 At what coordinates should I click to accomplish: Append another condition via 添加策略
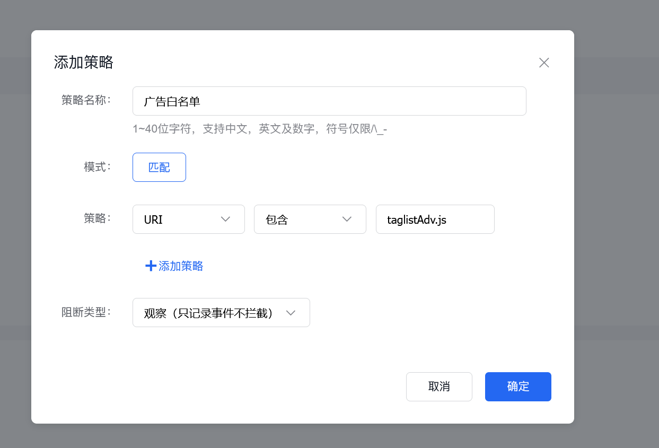click(174, 266)
